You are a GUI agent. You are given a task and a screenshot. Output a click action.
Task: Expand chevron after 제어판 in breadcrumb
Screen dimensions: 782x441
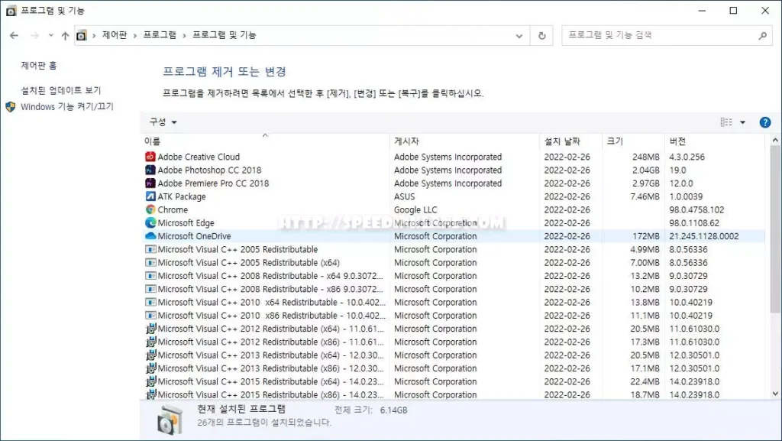point(134,35)
